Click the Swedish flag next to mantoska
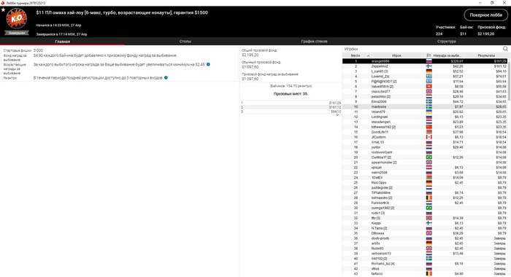Screen dimensions: 511x277 point(429,106)
